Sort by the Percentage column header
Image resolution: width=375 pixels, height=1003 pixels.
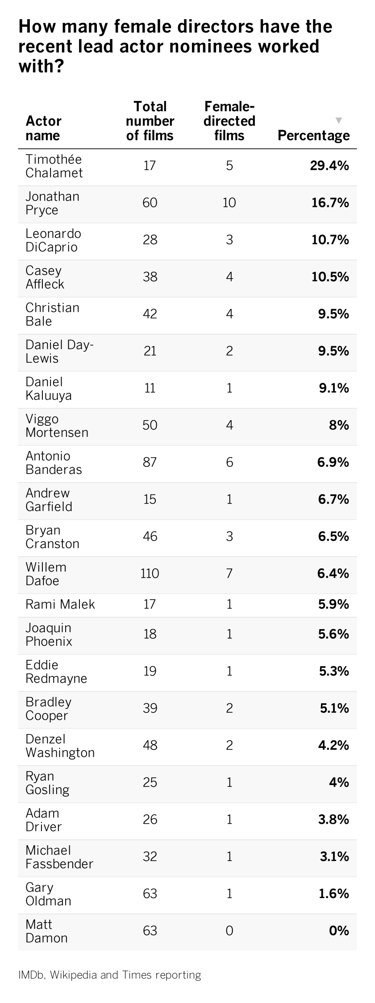tap(313, 135)
